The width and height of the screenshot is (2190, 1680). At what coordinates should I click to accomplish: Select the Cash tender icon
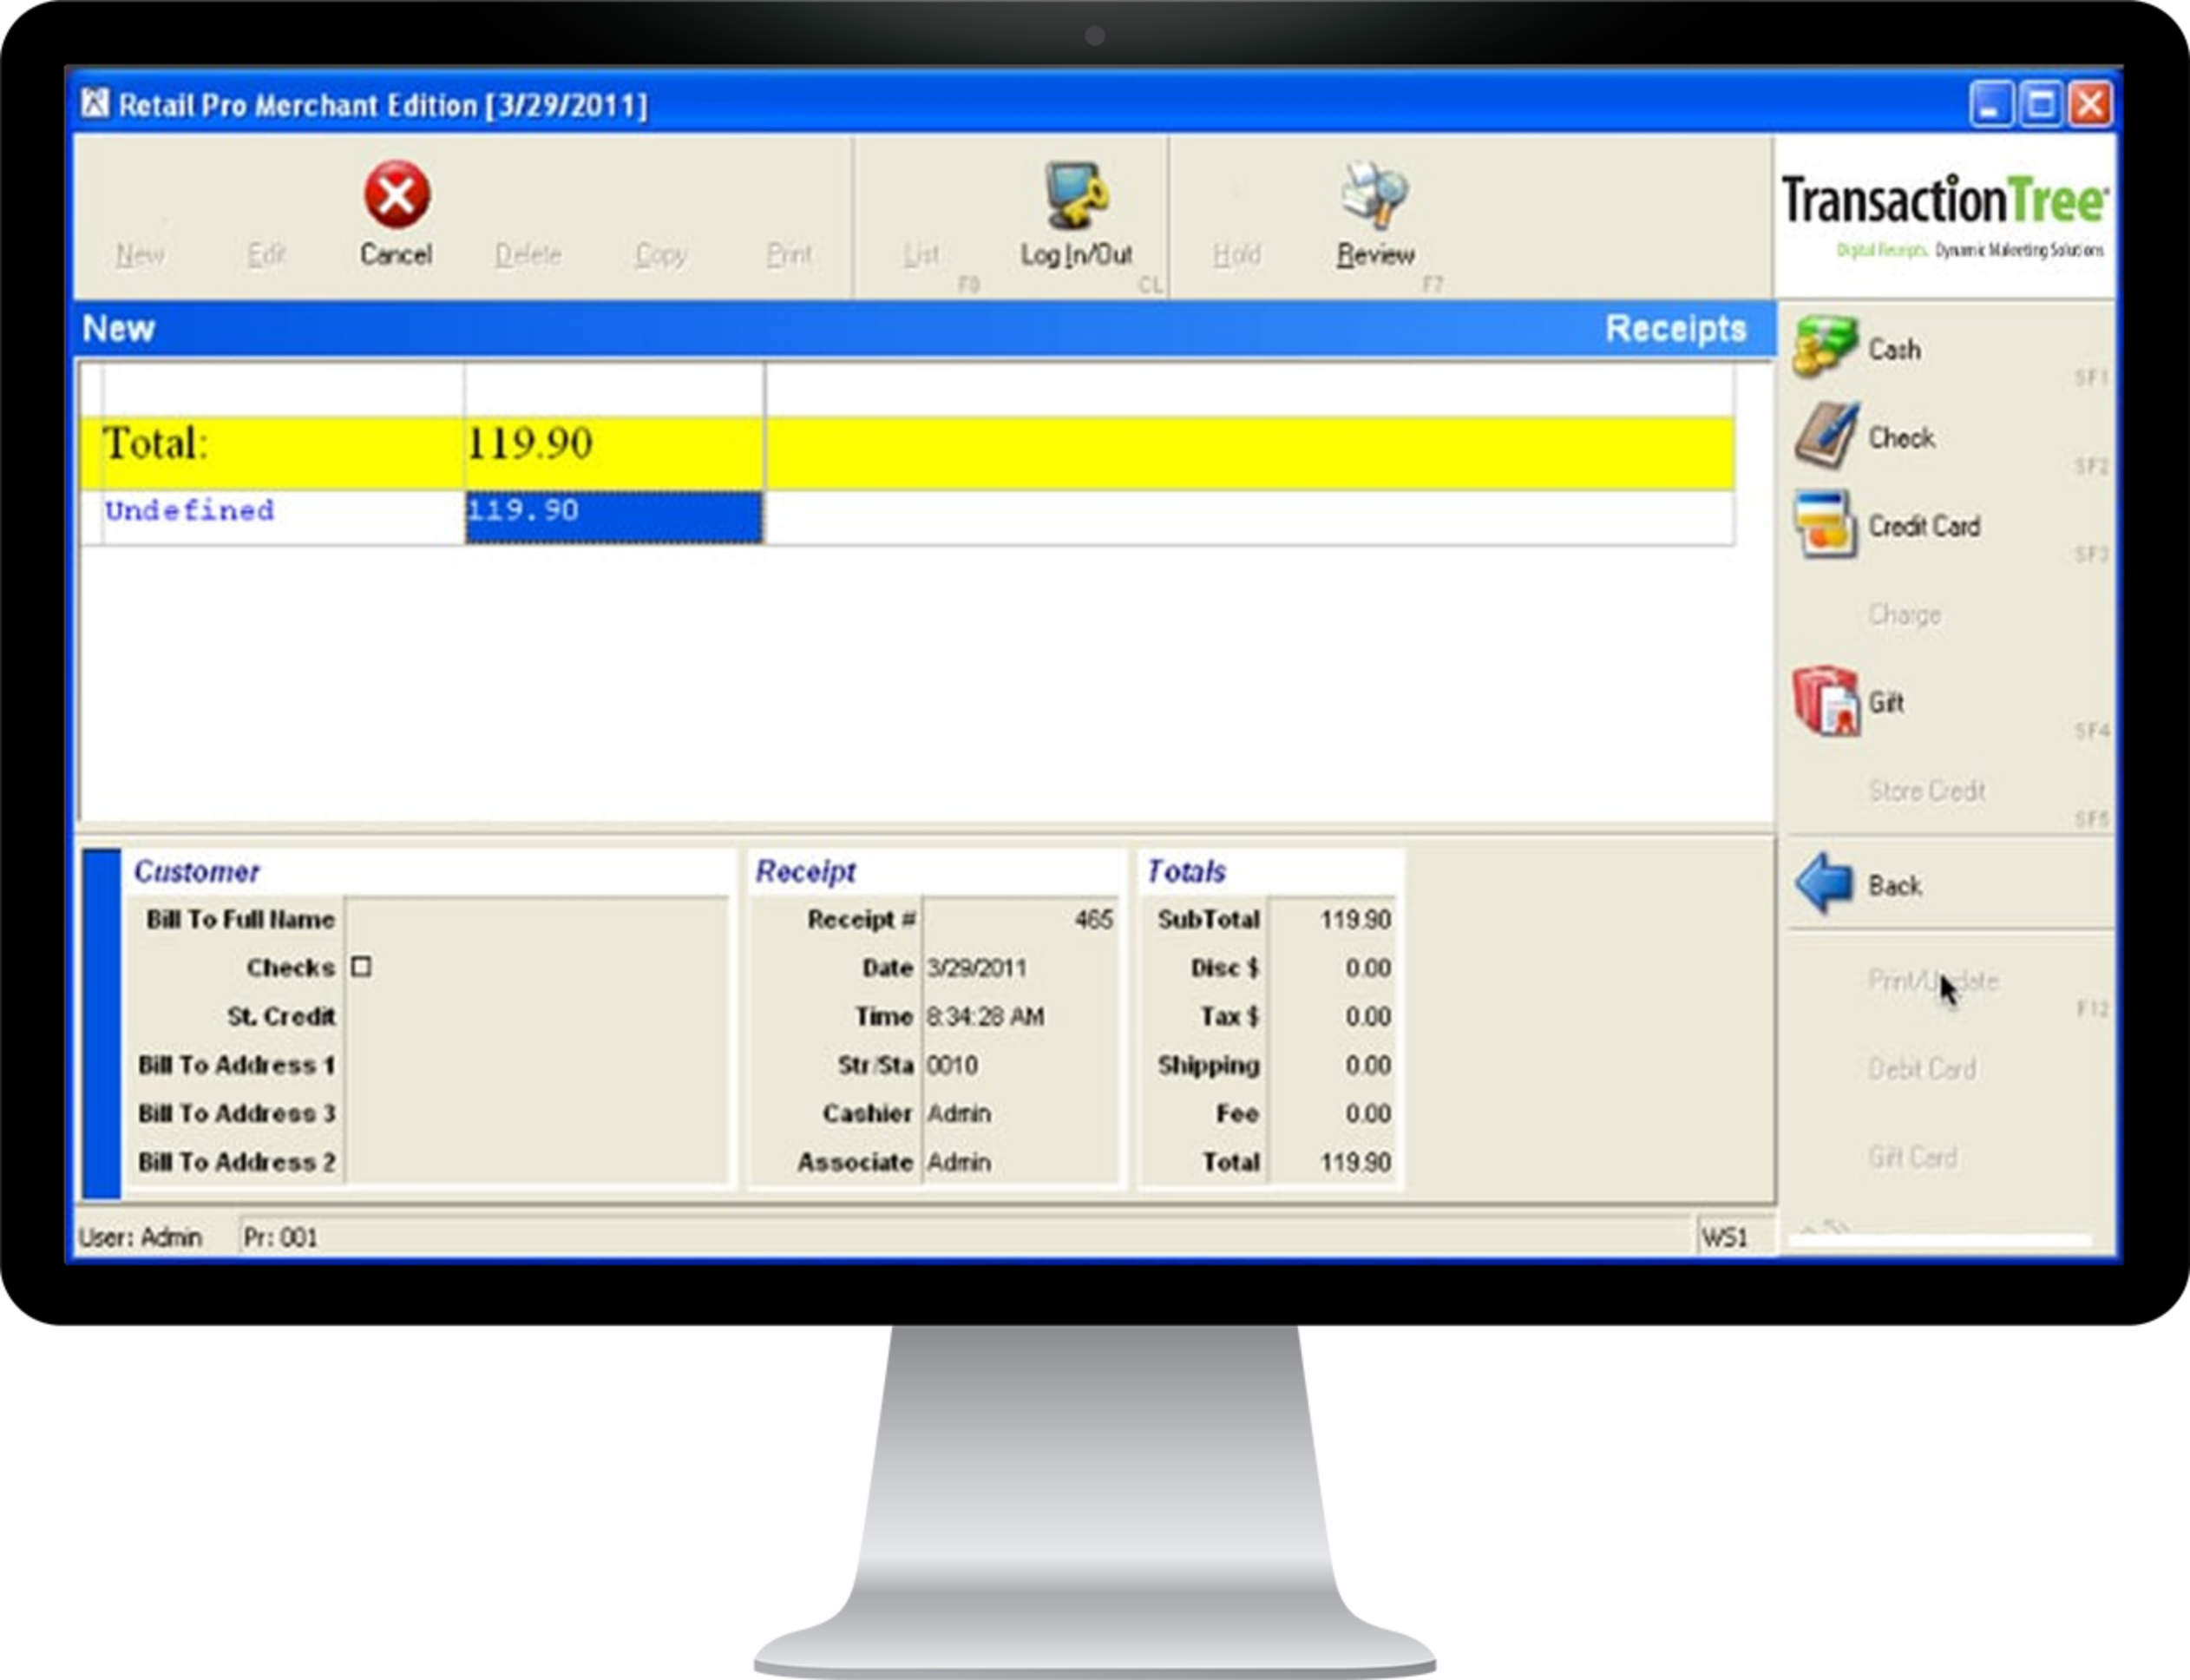(x=1825, y=348)
